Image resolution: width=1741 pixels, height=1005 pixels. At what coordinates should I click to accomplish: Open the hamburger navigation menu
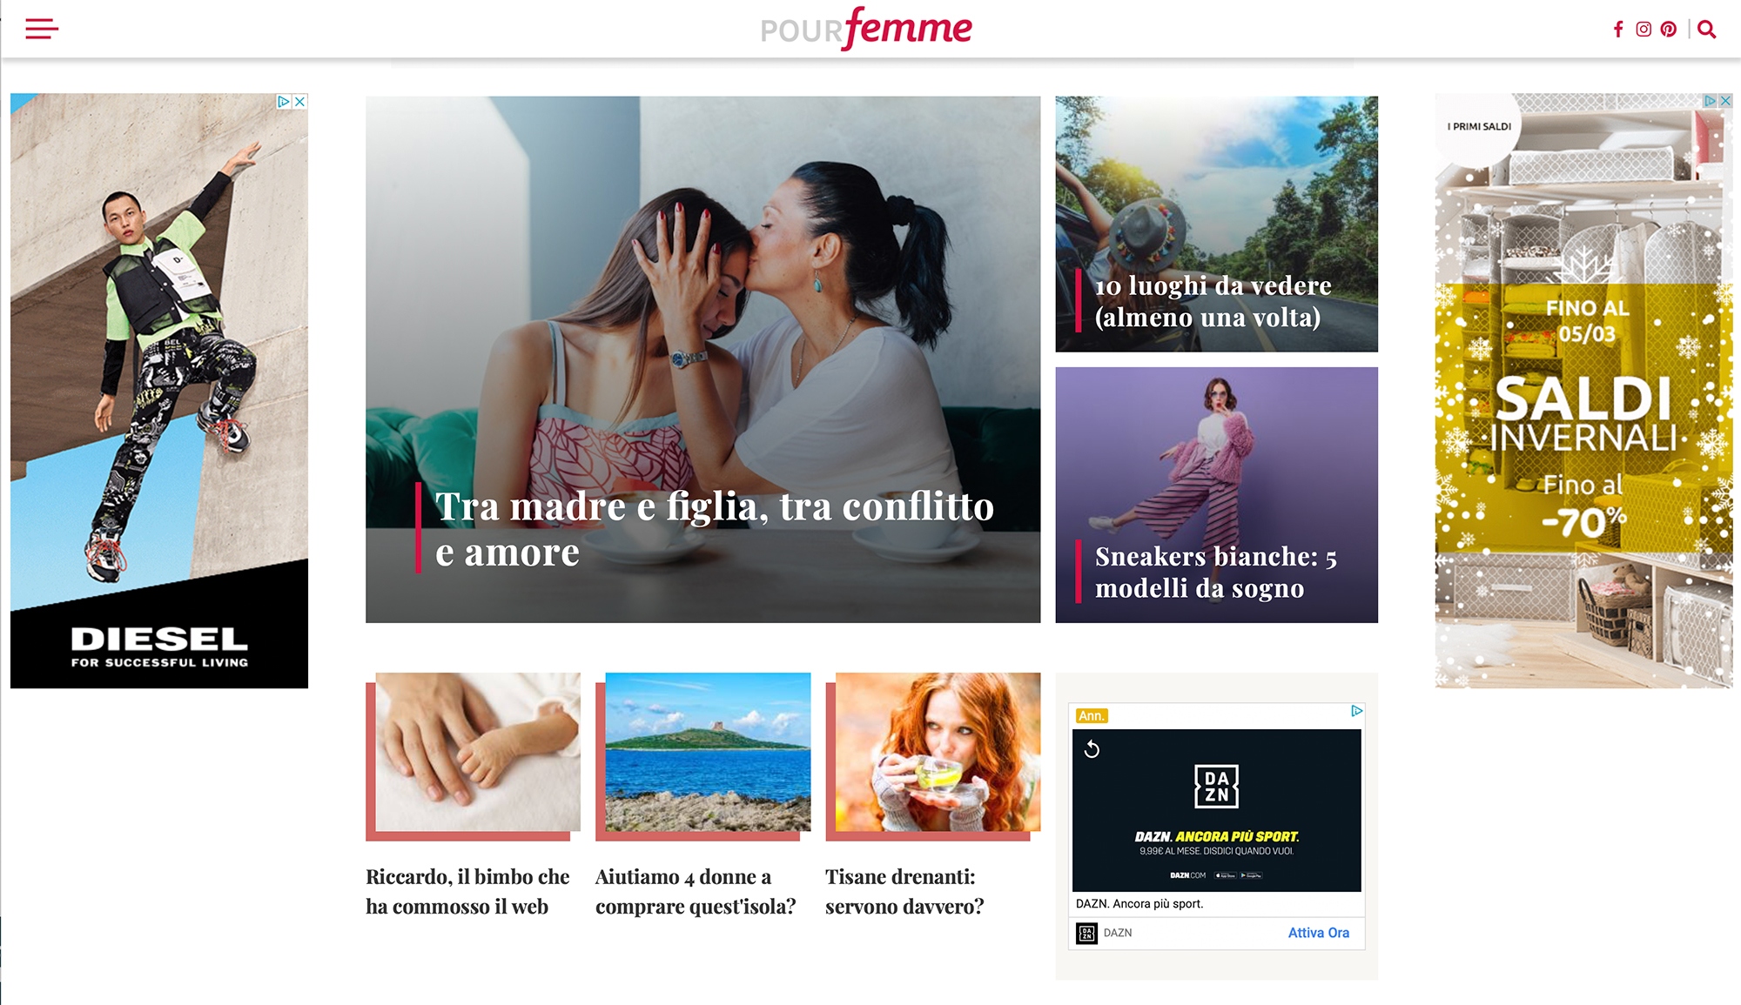[42, 29]
